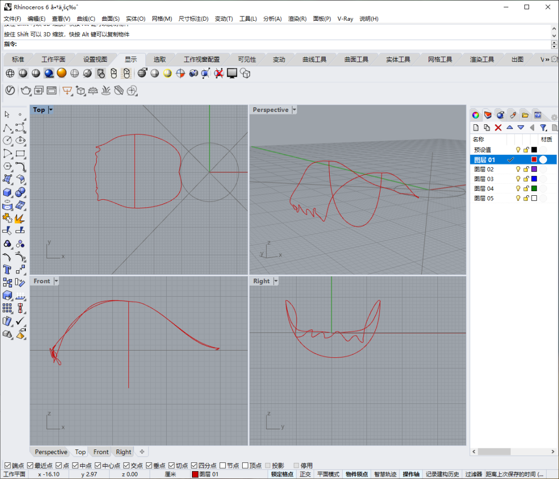Screen dimensions: 559x479
Task: Toggle 平面模式 in status bar
Action: point(328,474)
